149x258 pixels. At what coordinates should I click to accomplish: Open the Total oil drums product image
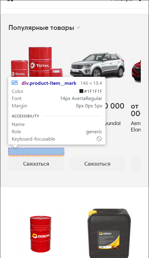tap(37, 62)
